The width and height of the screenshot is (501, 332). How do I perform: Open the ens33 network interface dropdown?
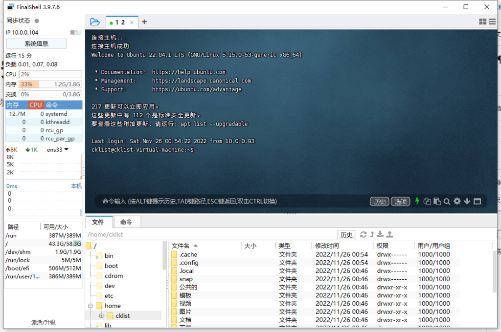point(58,149)
